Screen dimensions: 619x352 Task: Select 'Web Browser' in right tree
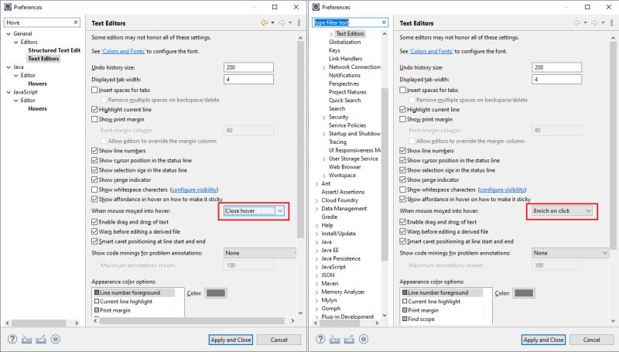(344, 167)
